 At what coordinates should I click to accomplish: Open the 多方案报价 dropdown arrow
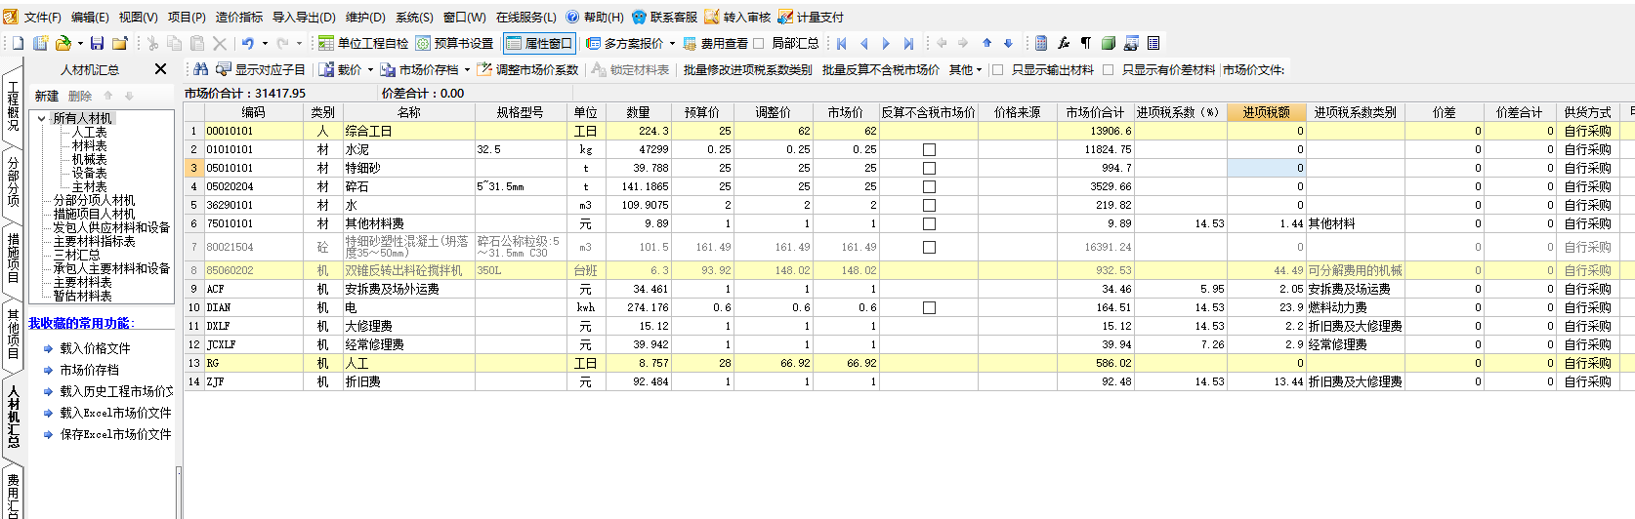click(x=672, y=43)
